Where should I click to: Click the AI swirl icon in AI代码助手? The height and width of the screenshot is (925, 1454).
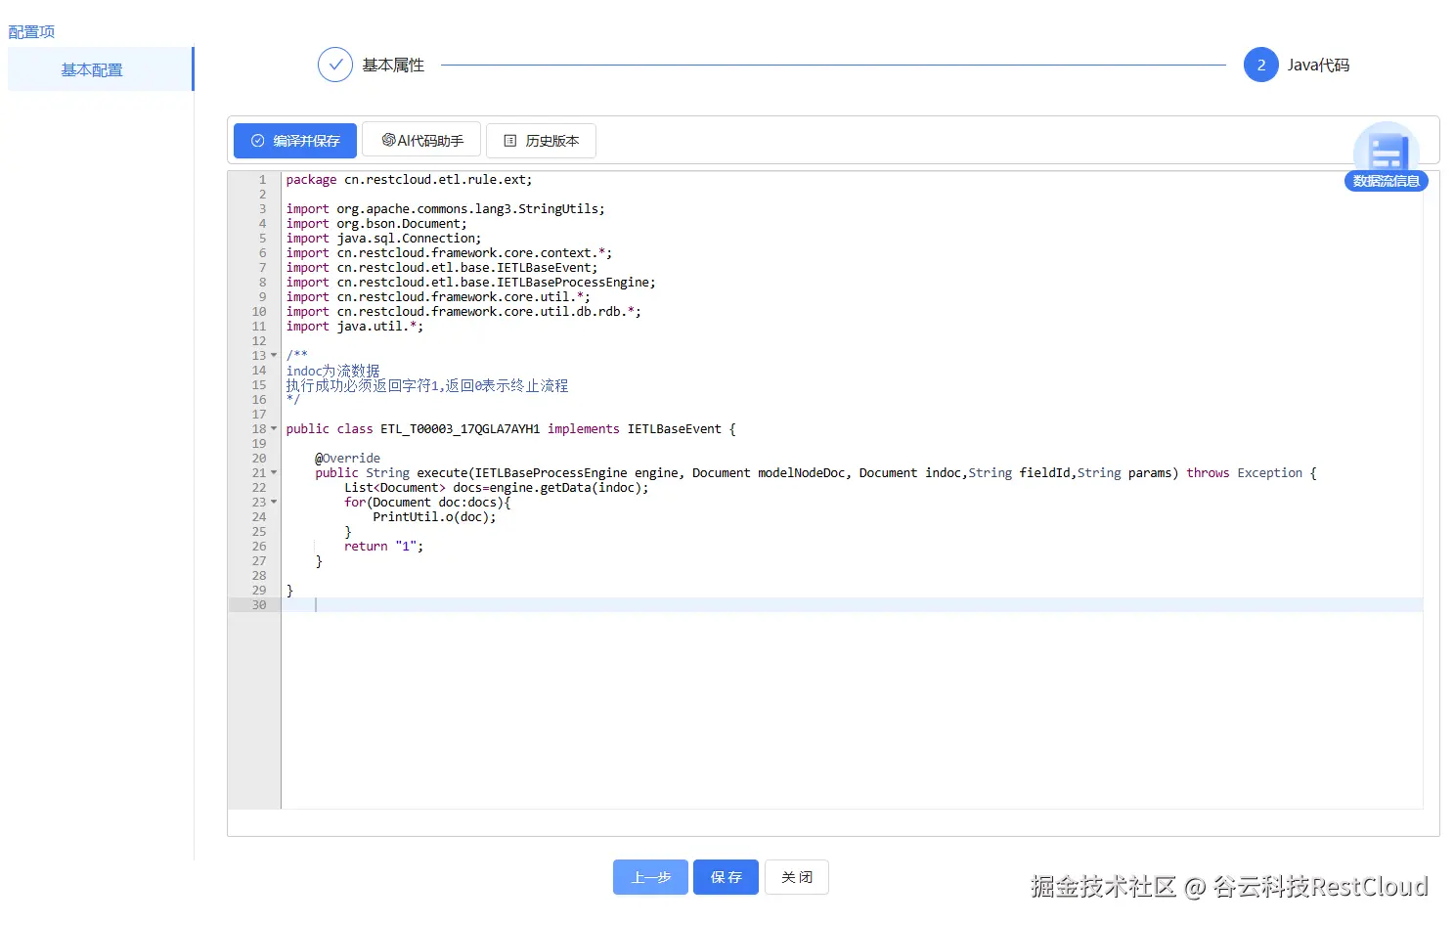tap(388, 140)
